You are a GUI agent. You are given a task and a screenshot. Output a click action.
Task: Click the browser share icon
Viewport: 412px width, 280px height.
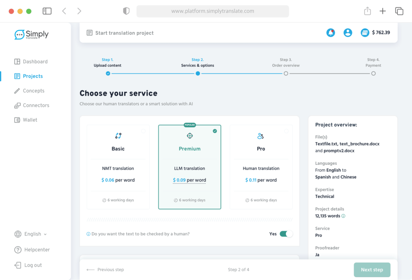(x=367, y=11)
